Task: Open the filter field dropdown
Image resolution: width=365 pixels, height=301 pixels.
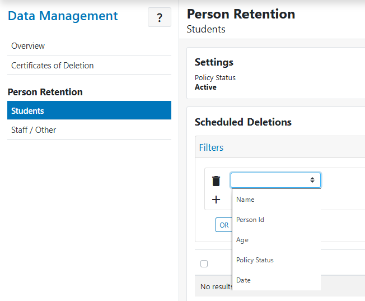Action: click(x=275, y=180)
